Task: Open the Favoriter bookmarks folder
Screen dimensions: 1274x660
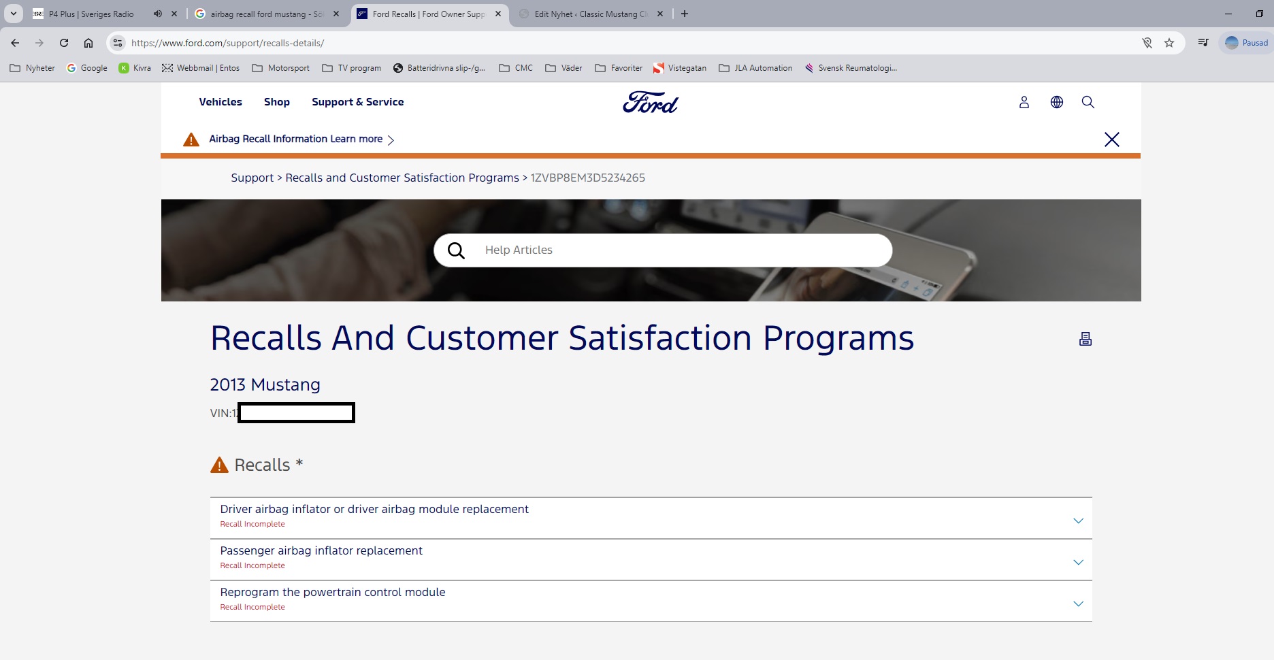Action: (619, 68)
